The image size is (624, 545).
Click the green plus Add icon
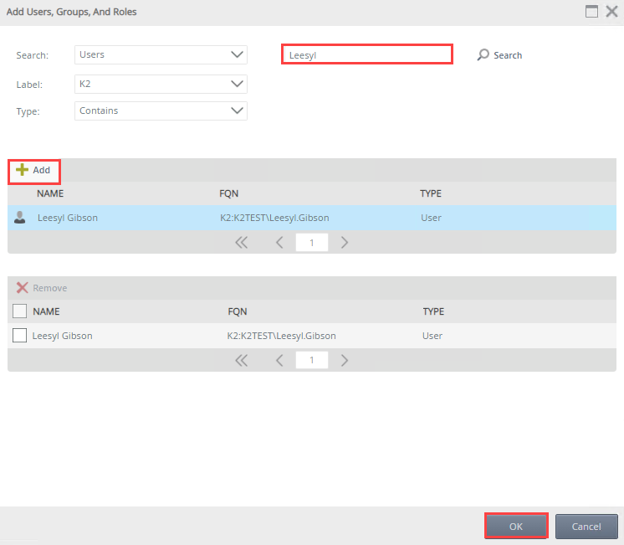coord(22,170)
